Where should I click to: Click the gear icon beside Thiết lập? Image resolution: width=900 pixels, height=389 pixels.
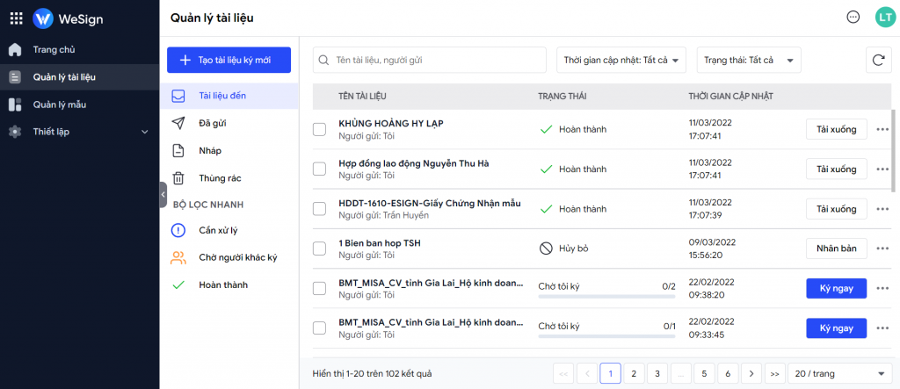point(16,132)
